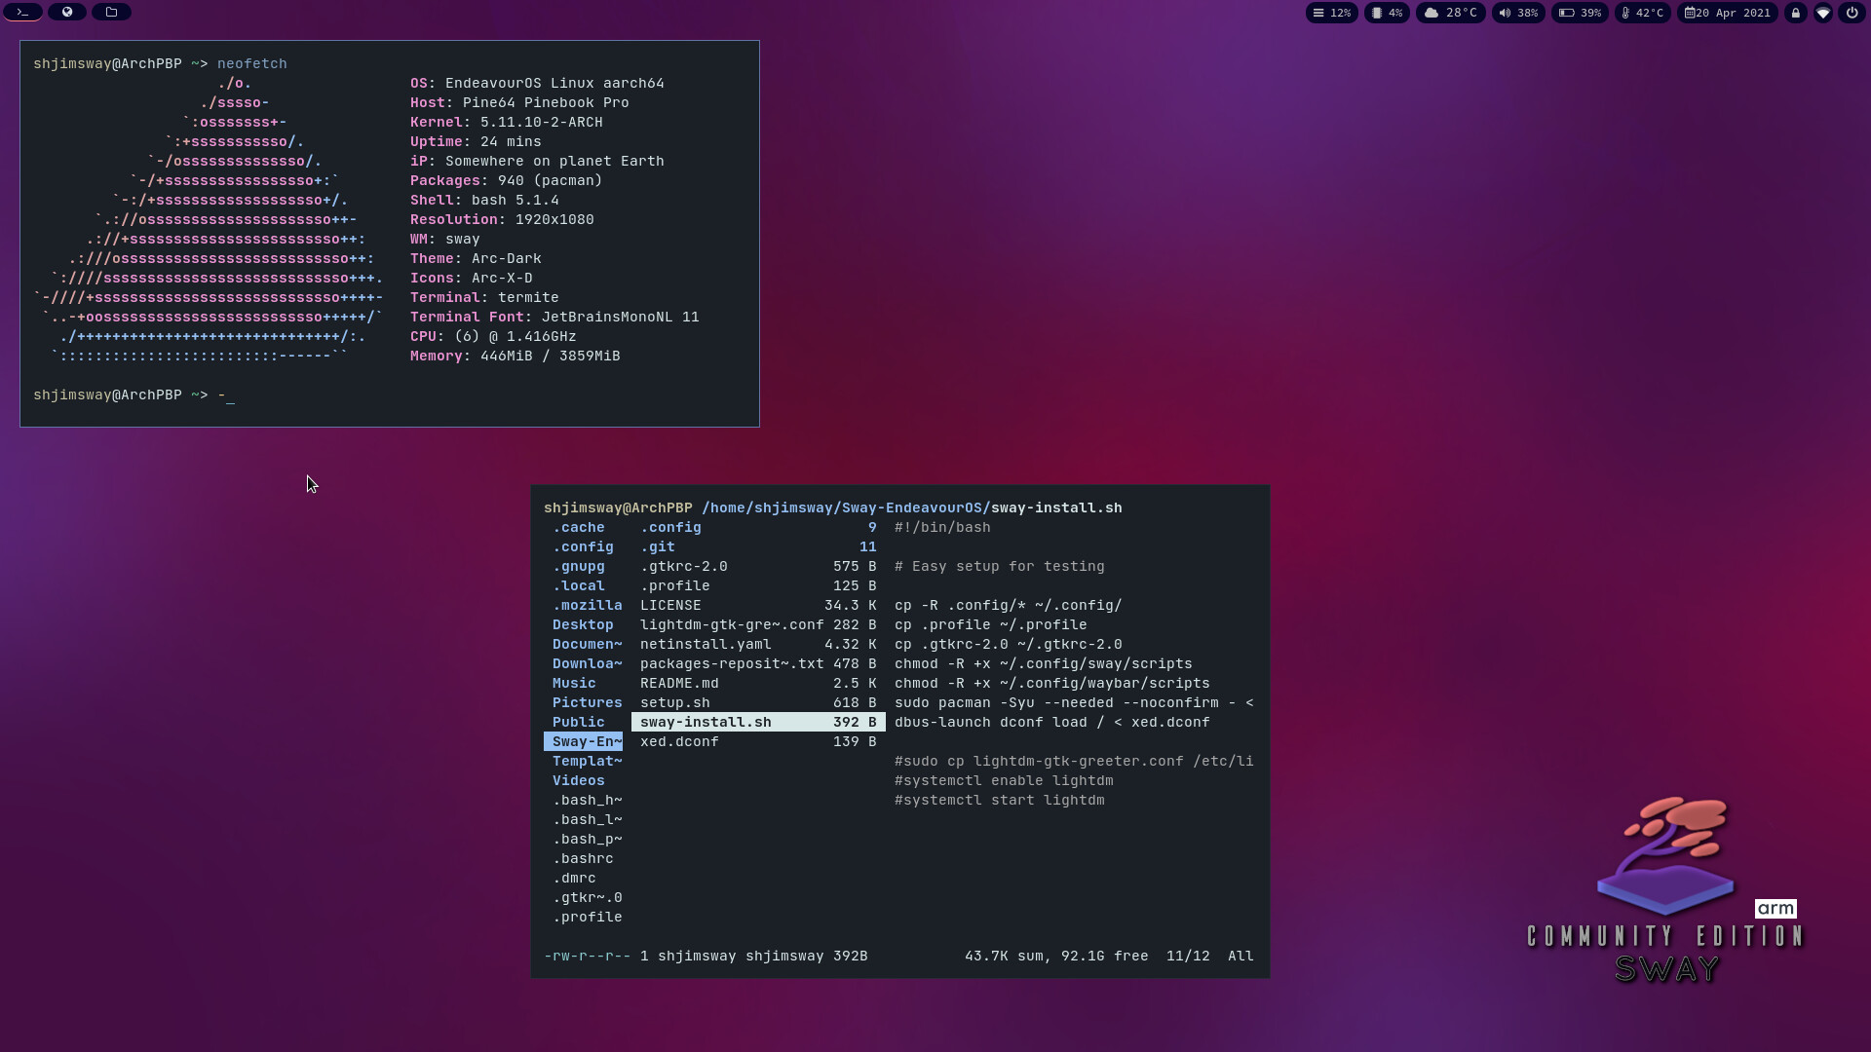Open the file manager launcher icon
The image size is (1871, 1052).
(x=111, y=12)
